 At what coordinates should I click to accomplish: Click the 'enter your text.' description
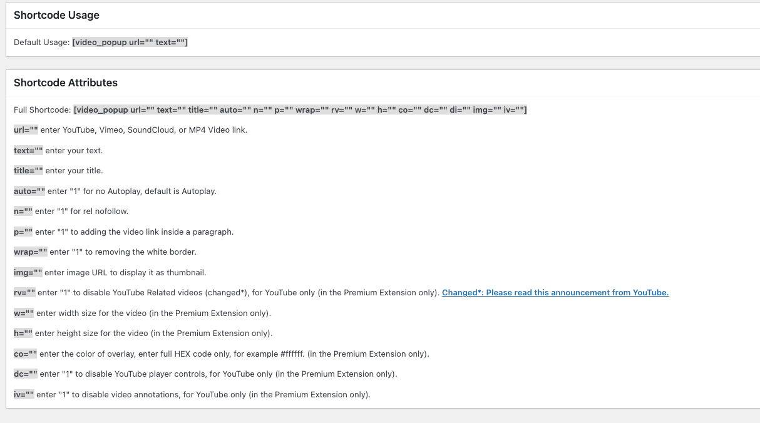tap(74, 150)
